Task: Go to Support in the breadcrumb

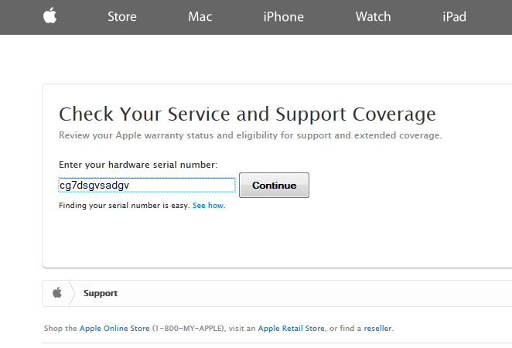Action: click(x=101, y=293)
